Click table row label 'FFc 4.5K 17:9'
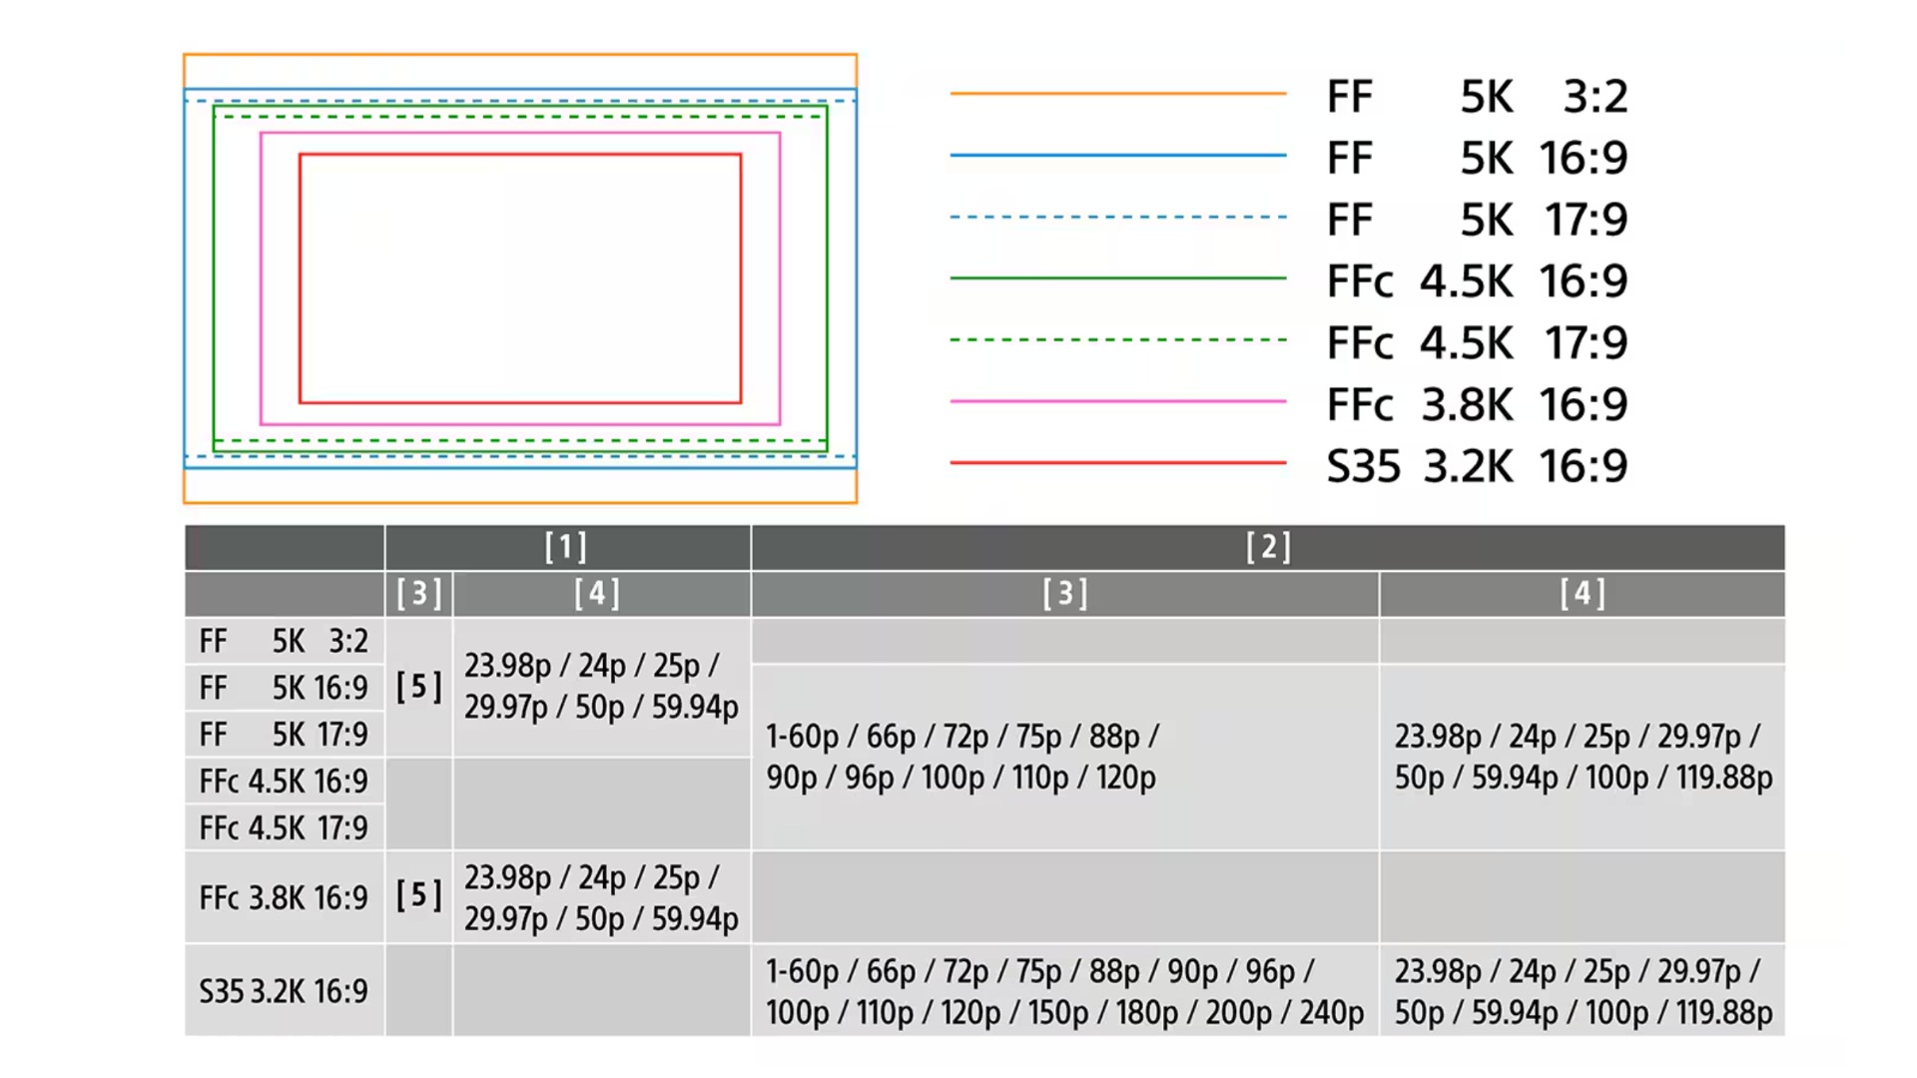Viewport: 1917px width, 1078px height. point(285,827)
